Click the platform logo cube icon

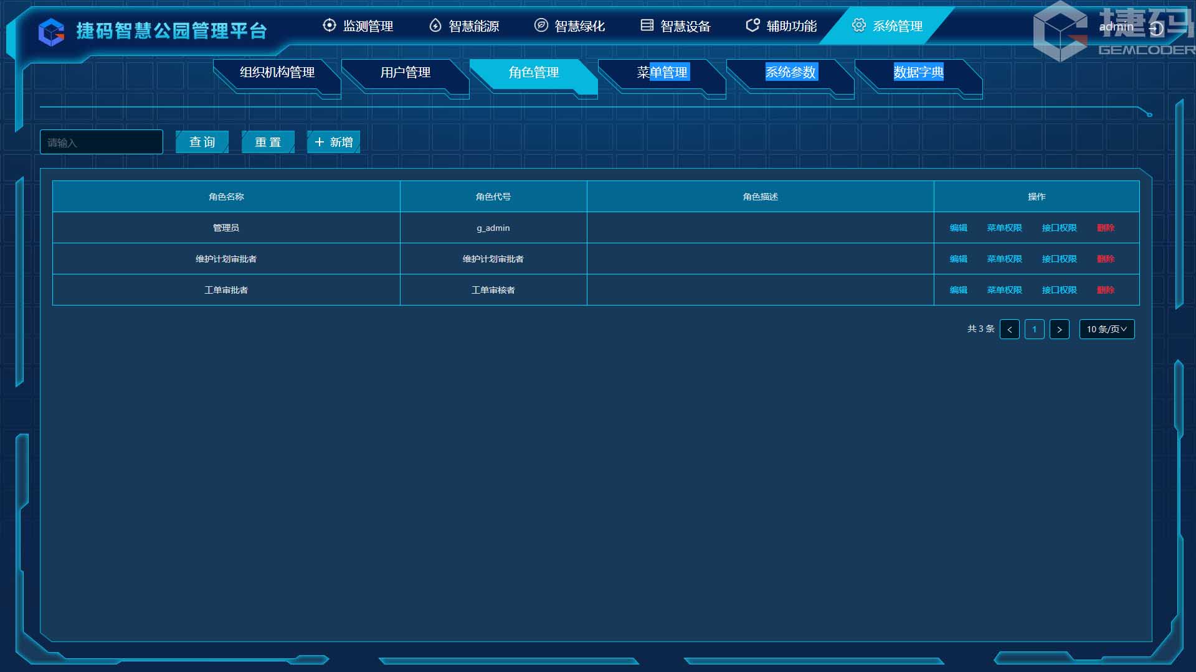(51, 32)
